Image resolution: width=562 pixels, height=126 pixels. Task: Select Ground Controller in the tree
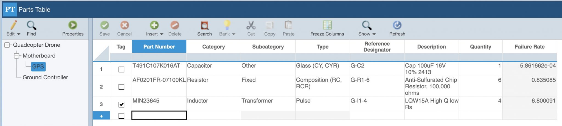(x=45, y=77)
